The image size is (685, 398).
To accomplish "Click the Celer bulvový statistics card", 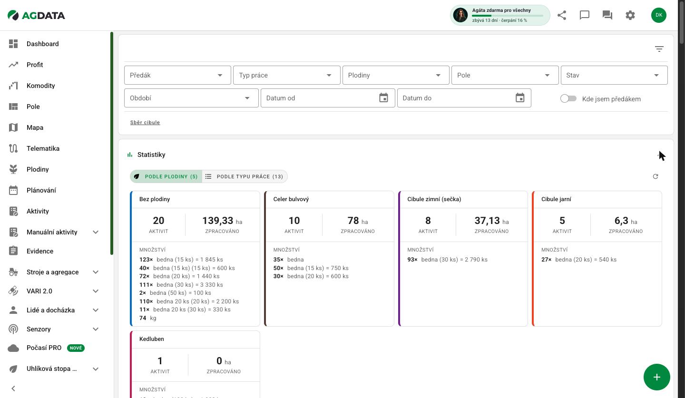I will [x=329, y=259].
